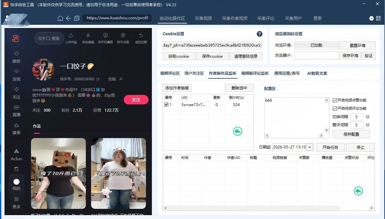Click the green arrow icon in the results table

point(359,191)
